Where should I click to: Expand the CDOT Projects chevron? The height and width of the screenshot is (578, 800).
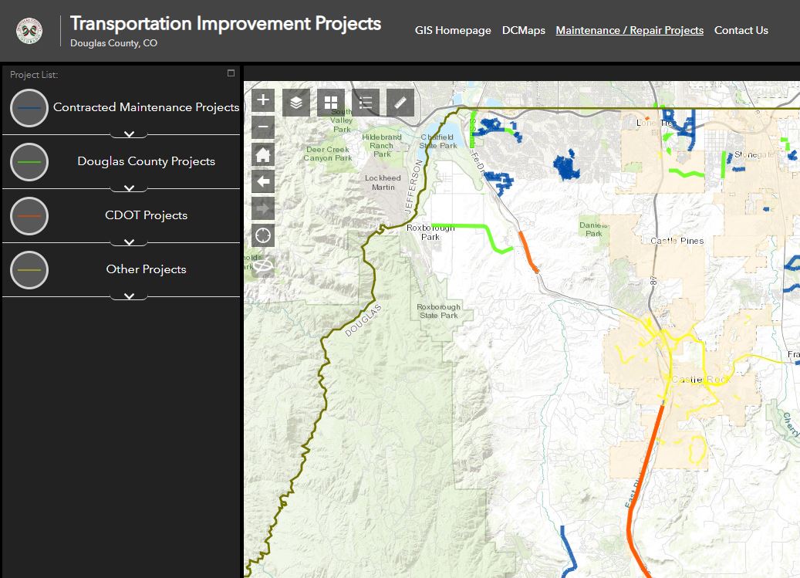129,242
